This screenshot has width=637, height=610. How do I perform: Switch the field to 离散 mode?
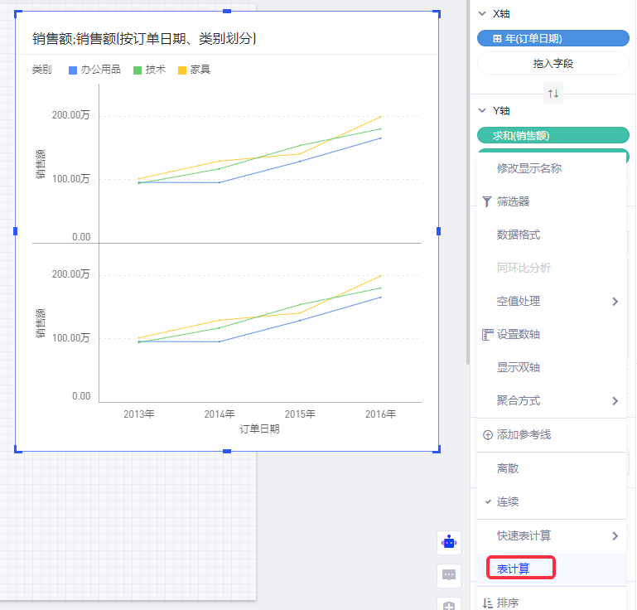508,468
